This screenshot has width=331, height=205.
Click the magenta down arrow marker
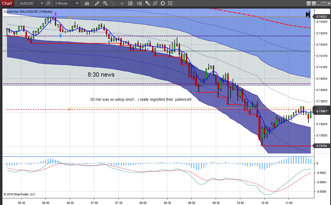pyautogui.click(x=55, y=14)
